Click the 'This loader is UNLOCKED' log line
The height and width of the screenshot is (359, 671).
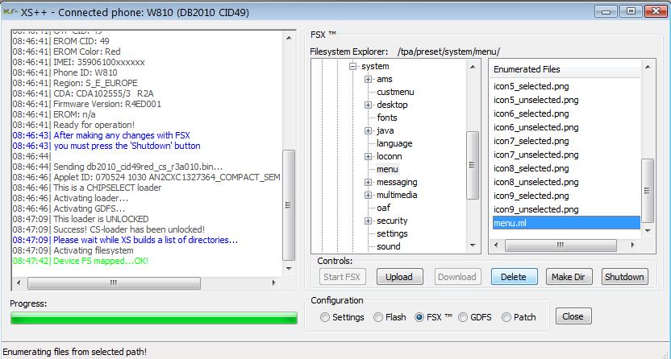(x=81, y=219)
